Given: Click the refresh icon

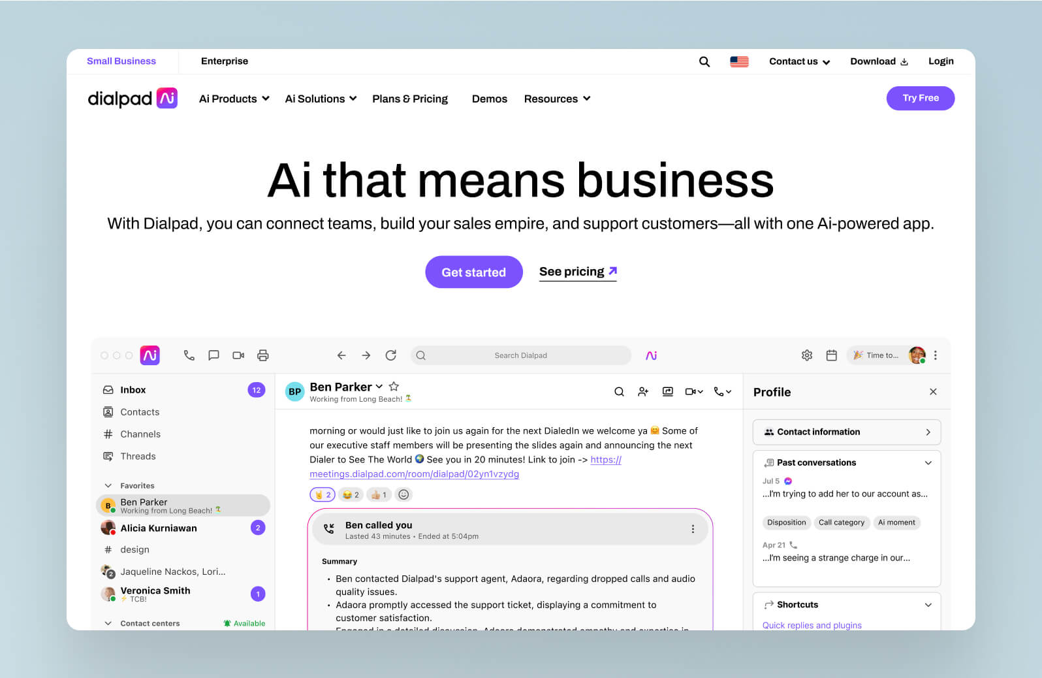Looking at the screenshot, I should (391, 355).
